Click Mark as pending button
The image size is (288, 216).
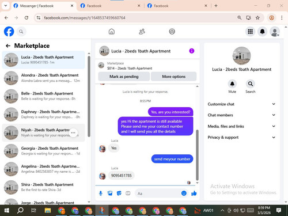(x=124, y=77)
